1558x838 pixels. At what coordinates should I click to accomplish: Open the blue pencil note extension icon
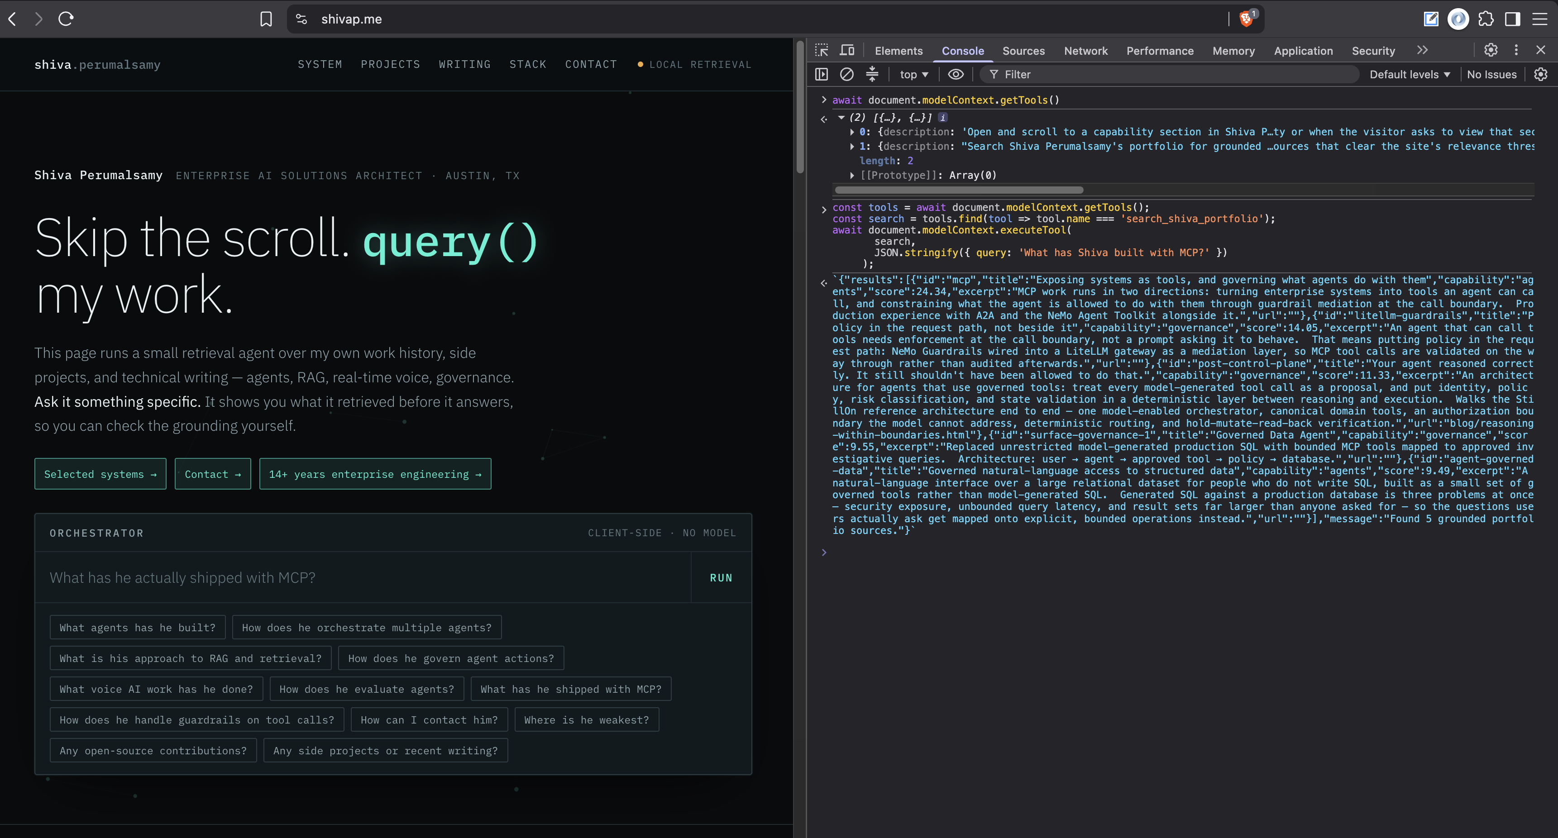click(1431, 19)
